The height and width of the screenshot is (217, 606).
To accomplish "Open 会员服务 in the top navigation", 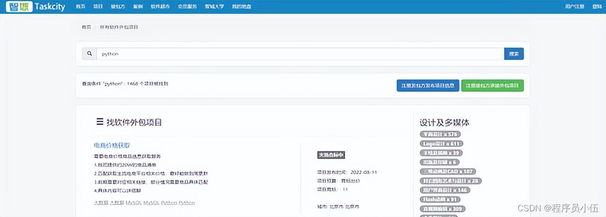I will tap(187, 7).
